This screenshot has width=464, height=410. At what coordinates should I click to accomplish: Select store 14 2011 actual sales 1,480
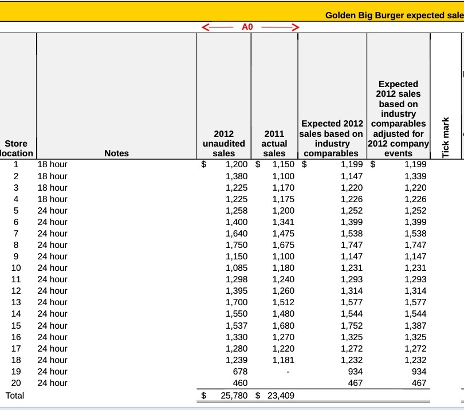click(x=283, y=314)
